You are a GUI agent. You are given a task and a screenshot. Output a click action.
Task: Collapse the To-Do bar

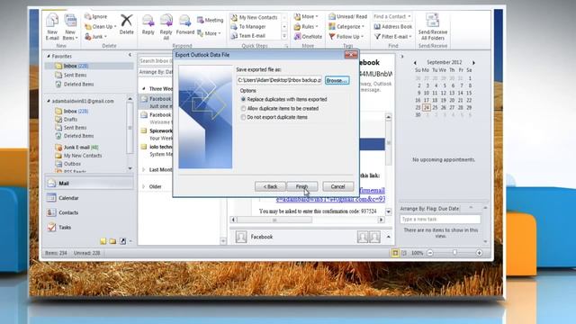(x=402, y=57)
